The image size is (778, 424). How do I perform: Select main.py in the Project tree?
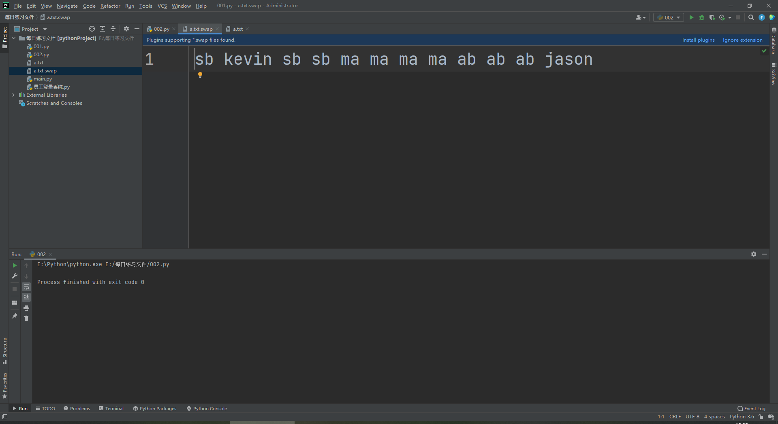[43, 79]
